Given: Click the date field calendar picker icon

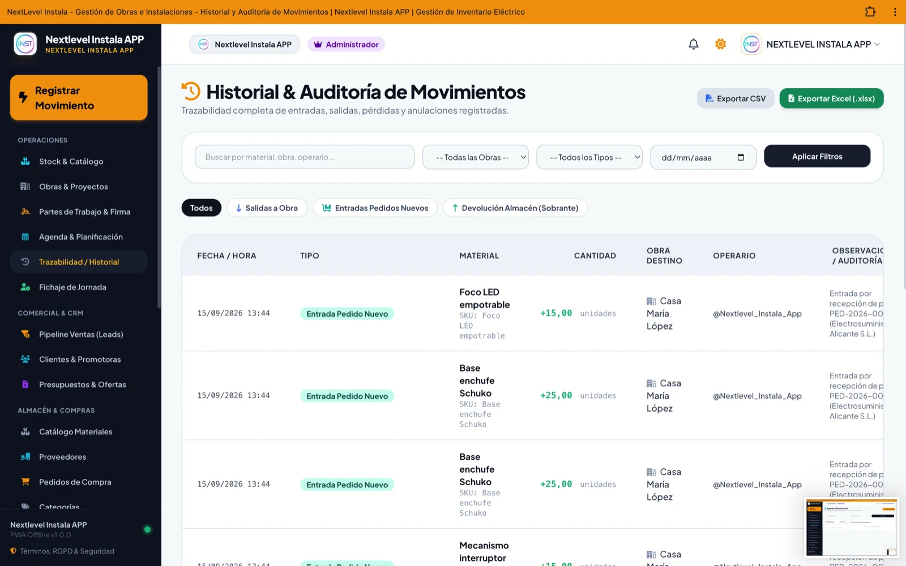Looking at the screenshot, I should tap(741, 157).
